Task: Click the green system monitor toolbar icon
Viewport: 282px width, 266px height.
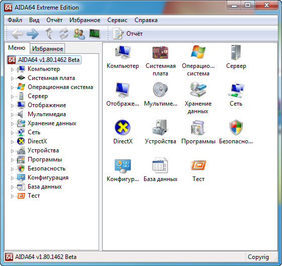Action: point(95,34)
